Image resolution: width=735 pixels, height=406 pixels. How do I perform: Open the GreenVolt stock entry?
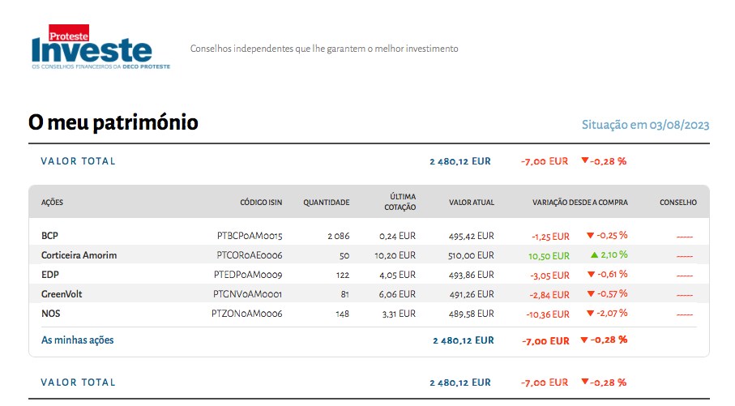coord(62,294)
